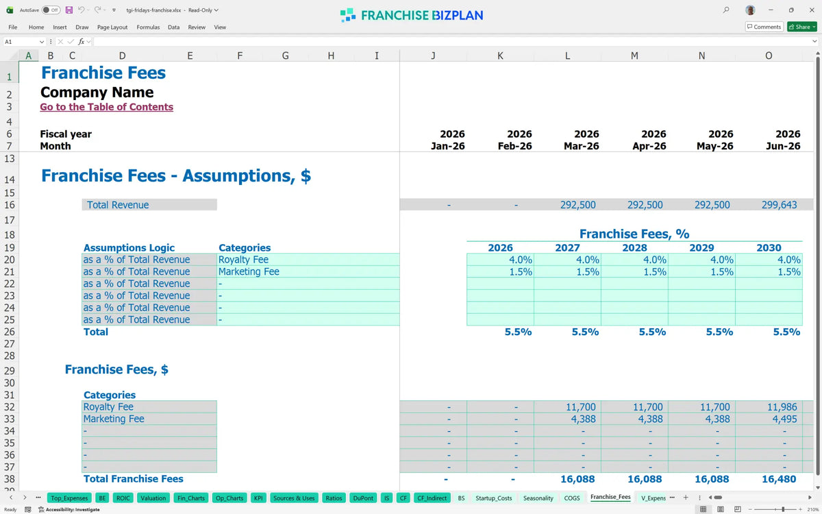Toggle the AutoSave switch
The image size is (822, 514).
coord(50,10)
